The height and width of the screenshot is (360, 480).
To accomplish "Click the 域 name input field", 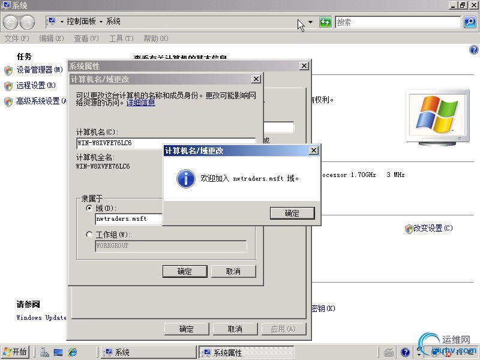I will point(129,219).
